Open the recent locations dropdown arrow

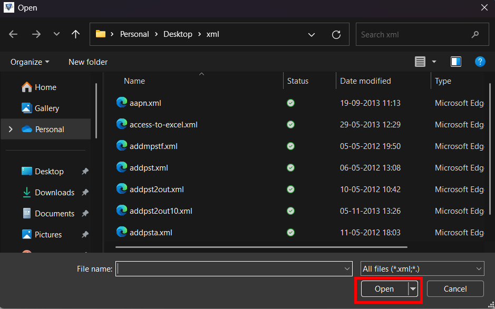pos(56,34)
